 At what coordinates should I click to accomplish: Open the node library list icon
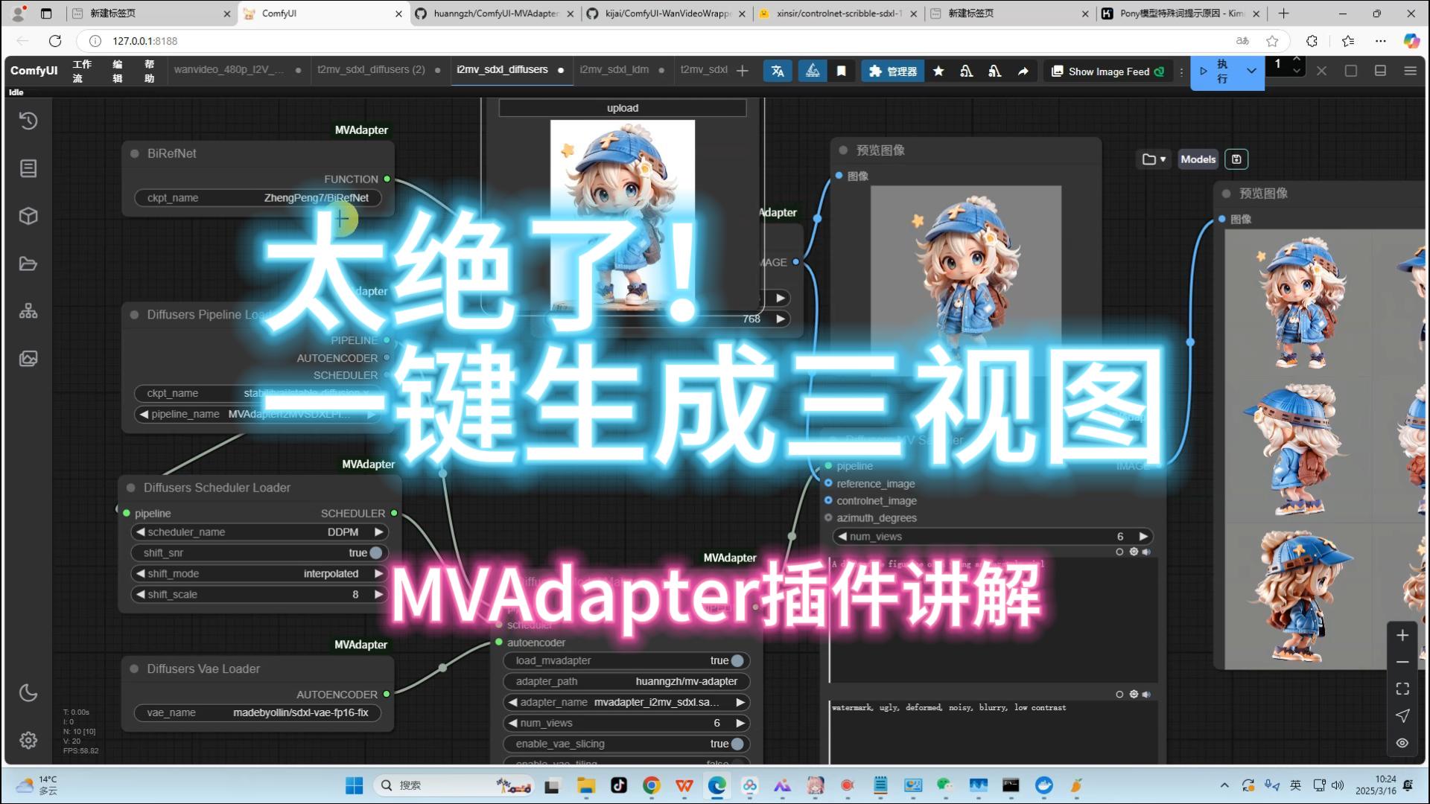[28, 168]
